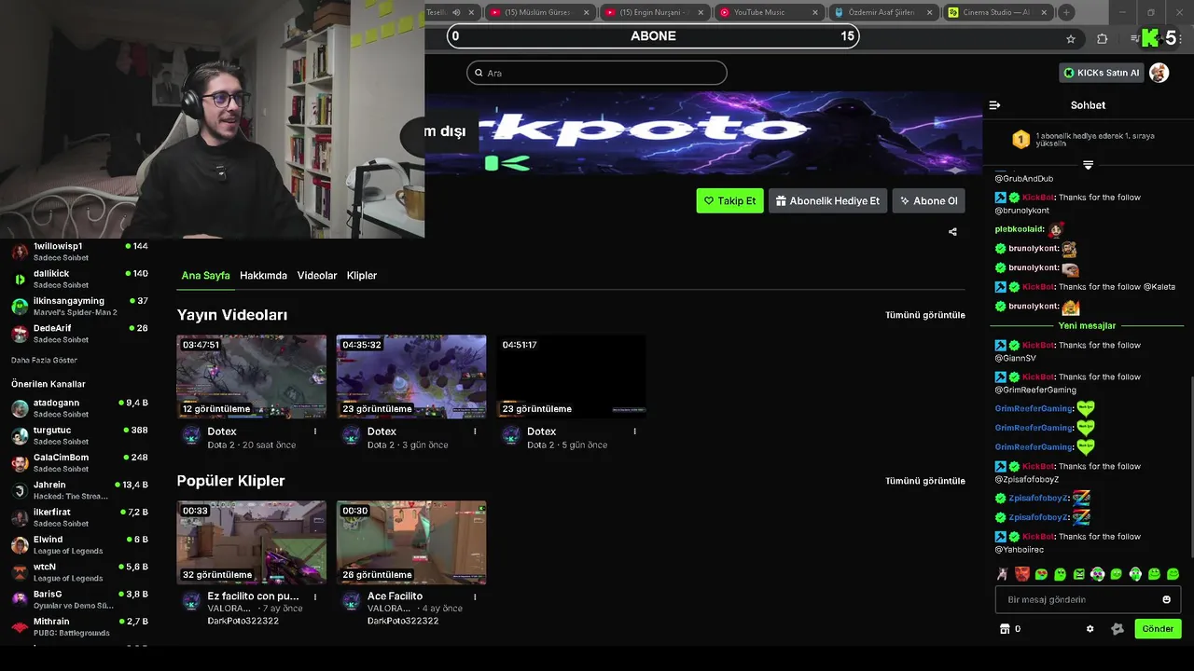1194x671 pixels.
Task: Open browser extensions puzzle icon
Action: (1103, 39)
